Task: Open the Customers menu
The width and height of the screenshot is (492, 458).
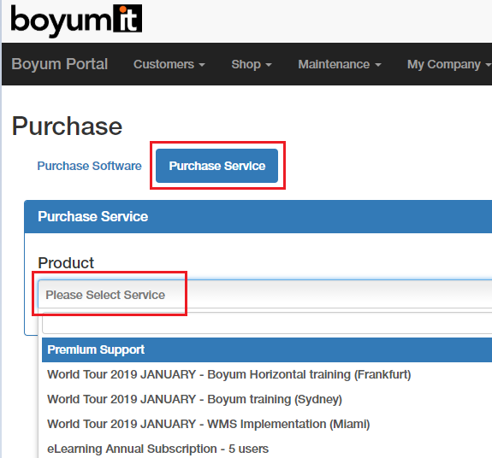Action: [169, 64]
